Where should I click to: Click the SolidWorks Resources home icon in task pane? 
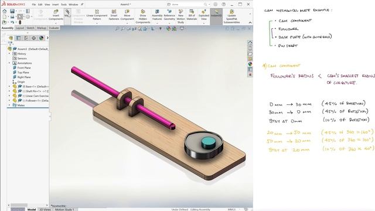[x=250, y=43]
